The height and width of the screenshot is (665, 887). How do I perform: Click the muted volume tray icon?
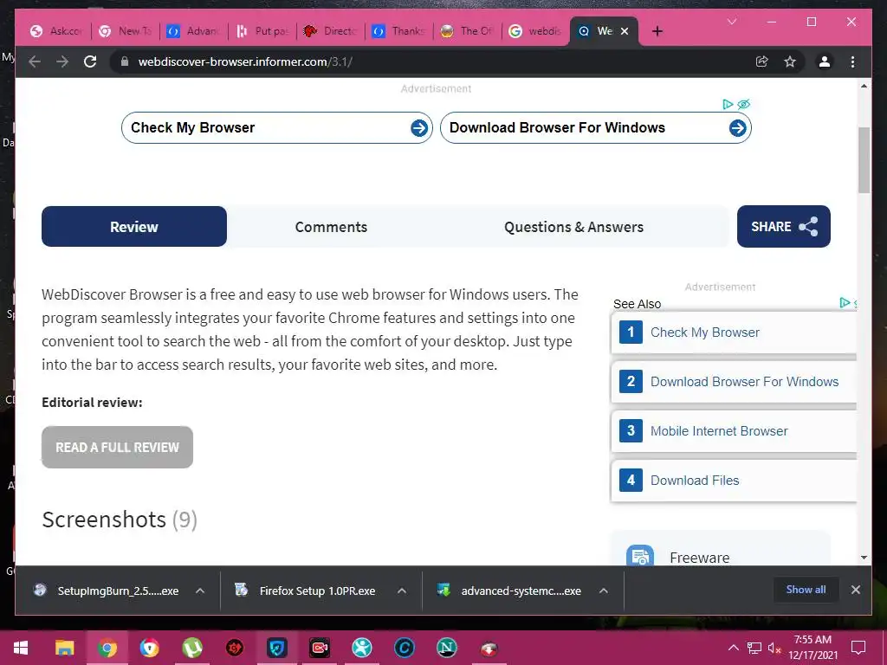coord(774,648)
